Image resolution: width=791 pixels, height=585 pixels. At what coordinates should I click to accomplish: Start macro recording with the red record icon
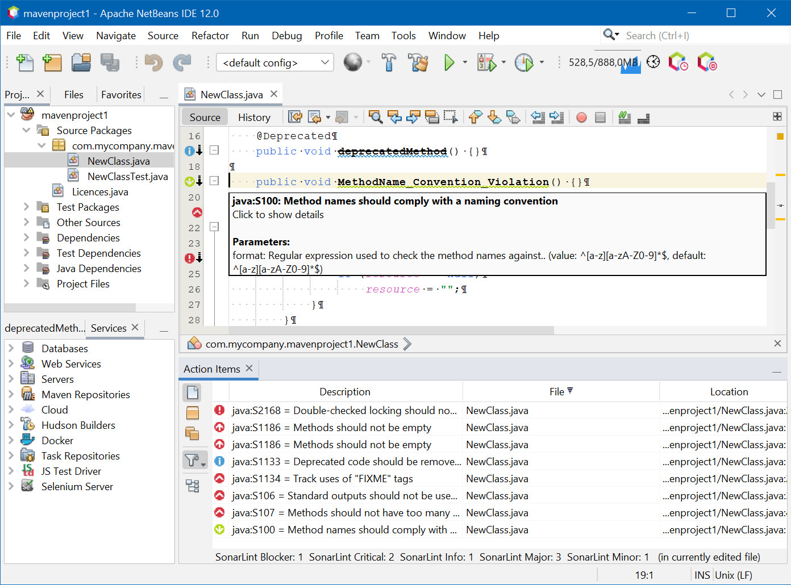pyautogui.click(x=581, y=117)
